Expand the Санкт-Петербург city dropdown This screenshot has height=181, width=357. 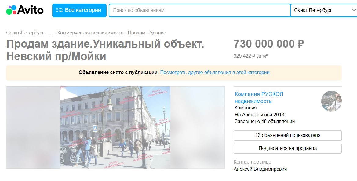(x=324, y=10)
